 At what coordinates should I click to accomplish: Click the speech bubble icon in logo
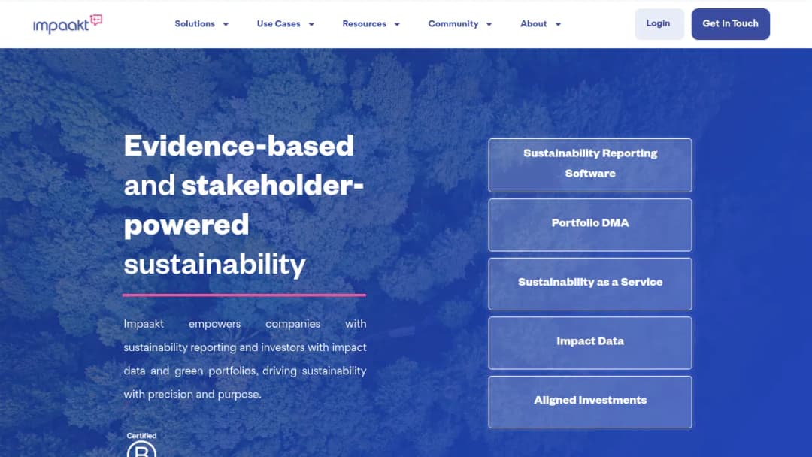click(96, 20)
